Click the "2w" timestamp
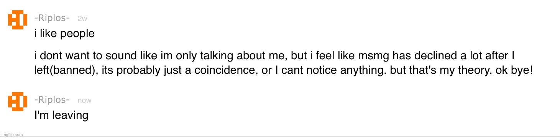 82,19
